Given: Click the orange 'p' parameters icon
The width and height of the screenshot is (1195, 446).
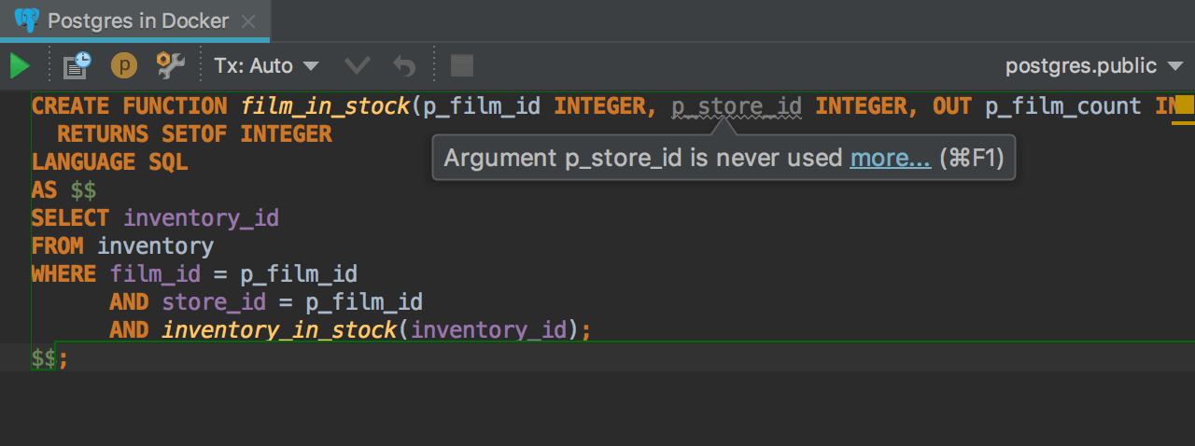Looking at the screenshot, I should [123, 66].
